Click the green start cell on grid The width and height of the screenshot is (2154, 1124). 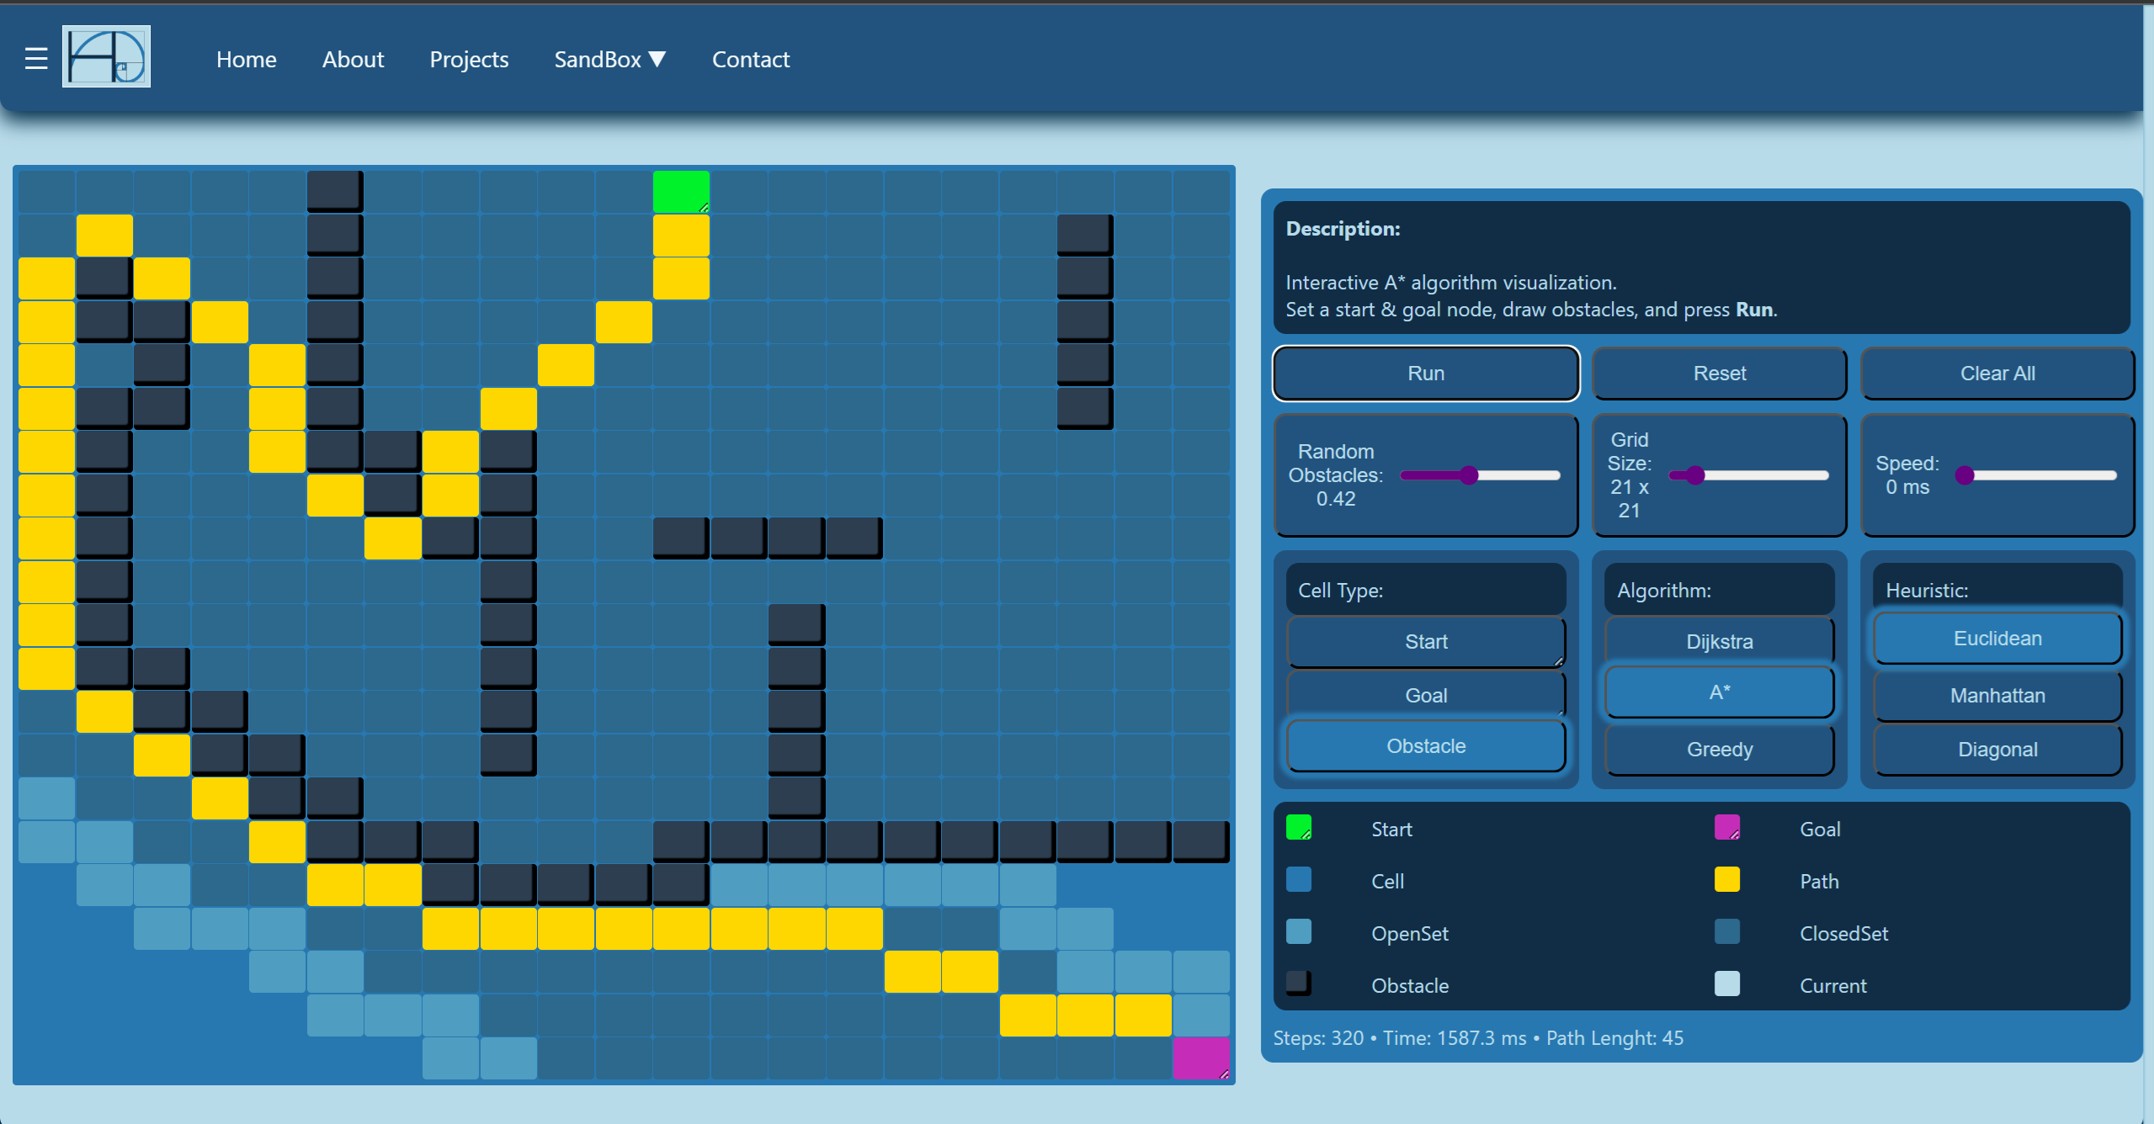(x=680, y=192)
